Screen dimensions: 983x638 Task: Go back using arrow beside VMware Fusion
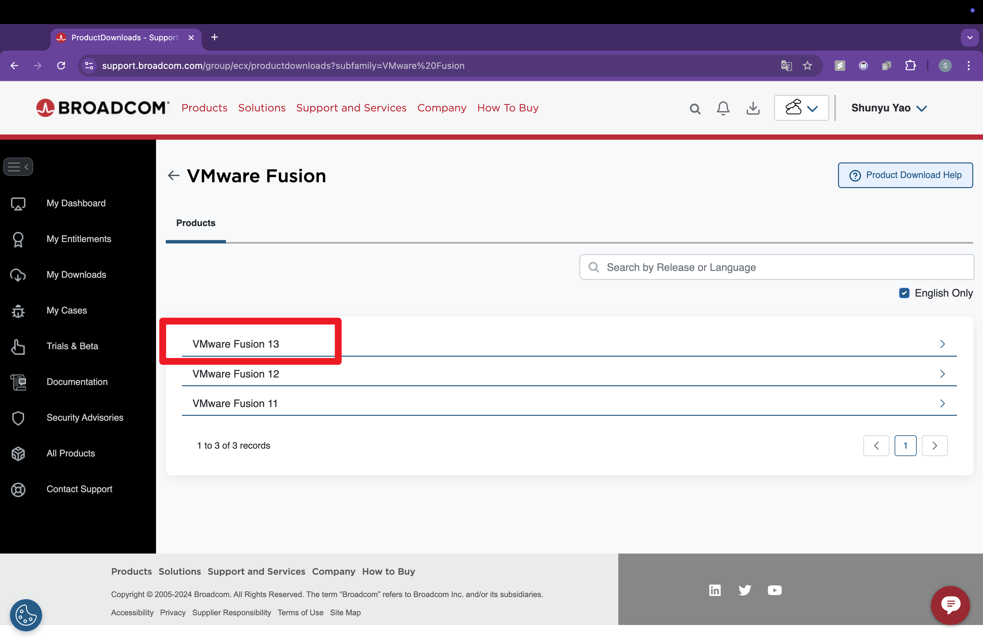[174, 176]
